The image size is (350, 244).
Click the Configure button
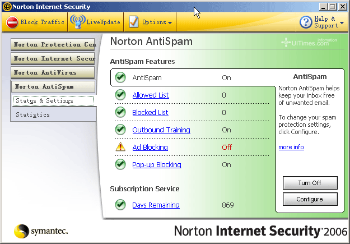(310, 199)
